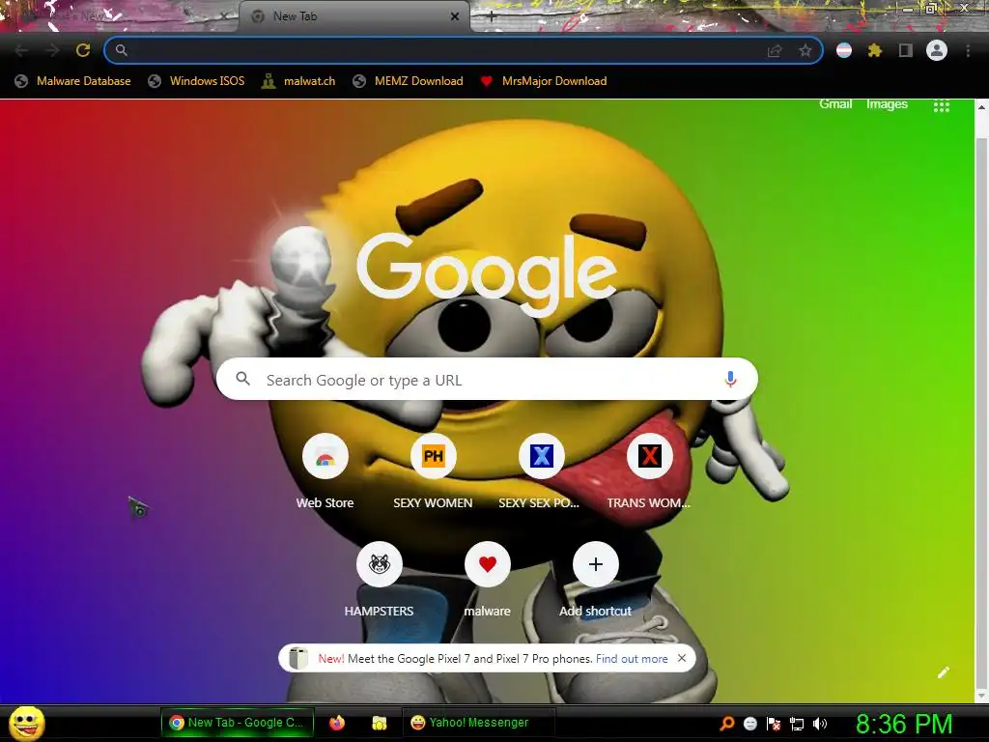Reload the page with the refresh icon
989x742 pixels.
[83, 50]
